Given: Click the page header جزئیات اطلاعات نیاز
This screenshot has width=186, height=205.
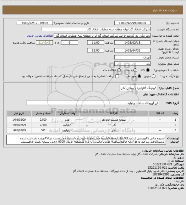Looking at the screenshot, I should tap(165, 10).
